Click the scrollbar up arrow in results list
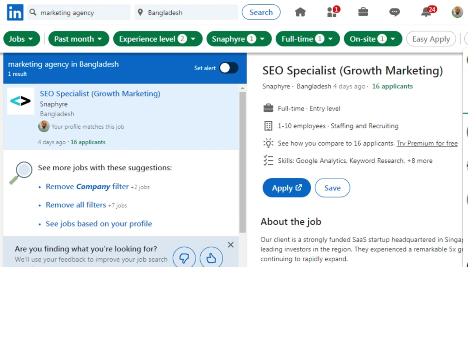The image size is (468, 351). [x=242, y=88]
